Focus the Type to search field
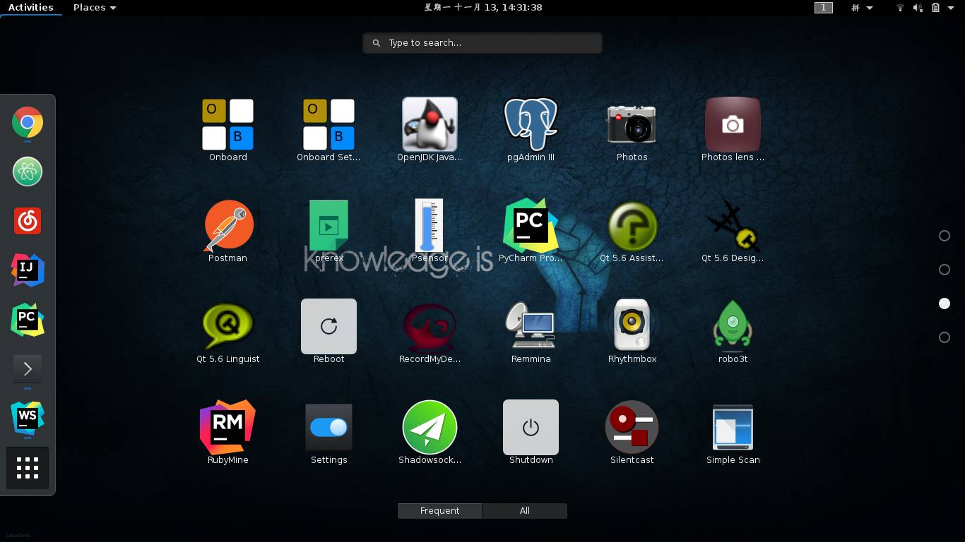Screen dimensions: 965x542 pos(482,43)
